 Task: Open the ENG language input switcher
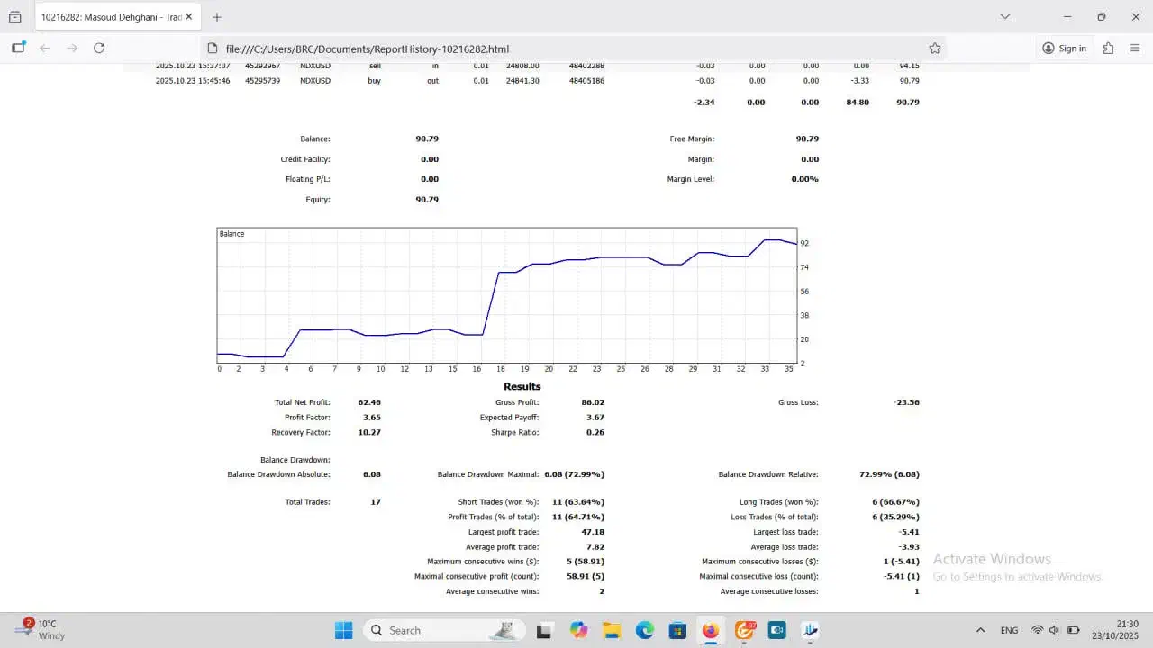pos(1009,631)
